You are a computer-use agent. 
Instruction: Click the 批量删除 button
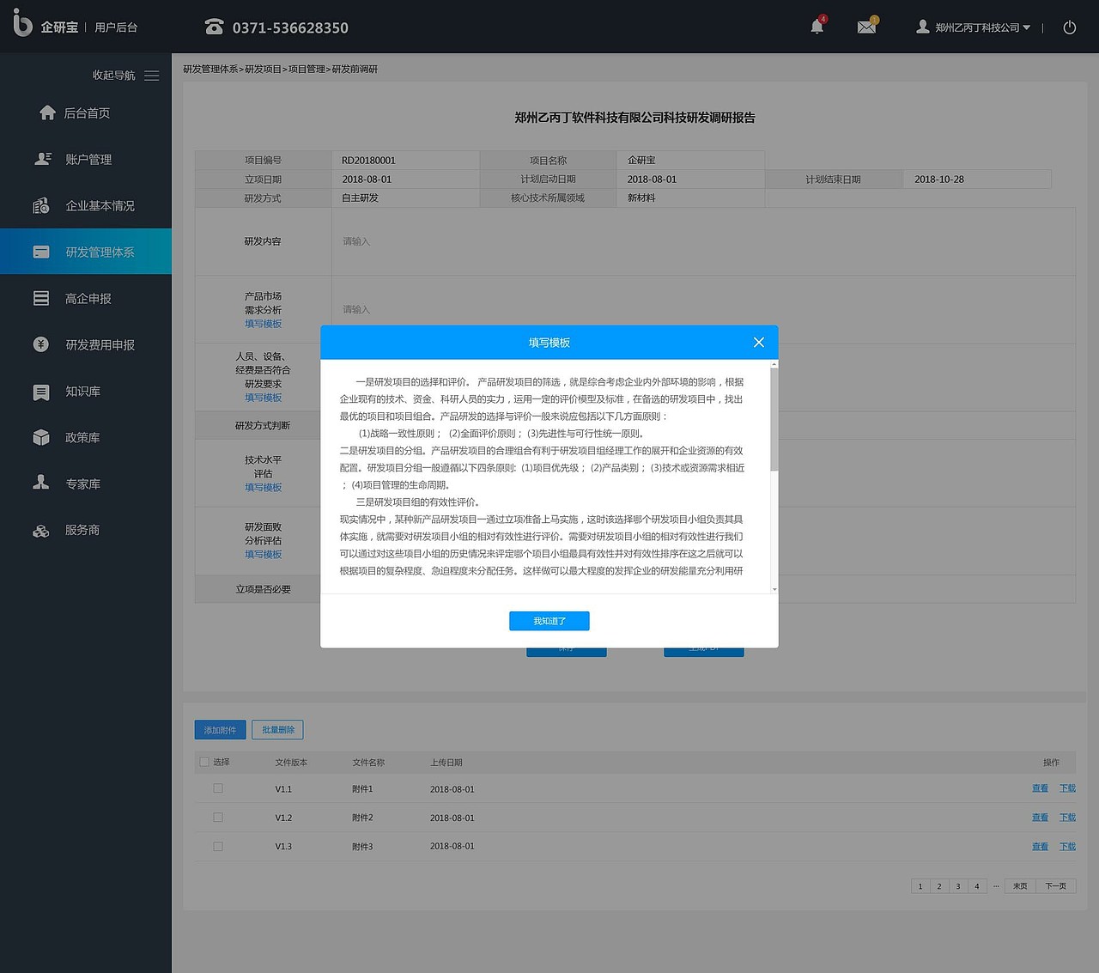click(x=278, y=730)
